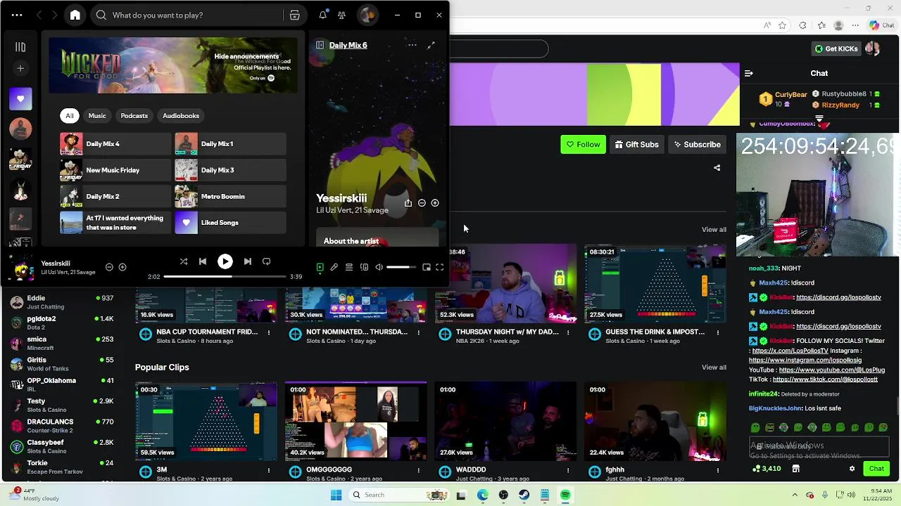Toggle repeat in Spotify player
Viewport: 901px width, 506px height.
pos(267,261)
